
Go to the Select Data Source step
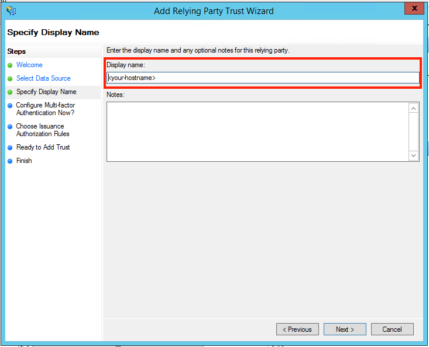click(43, 78)
